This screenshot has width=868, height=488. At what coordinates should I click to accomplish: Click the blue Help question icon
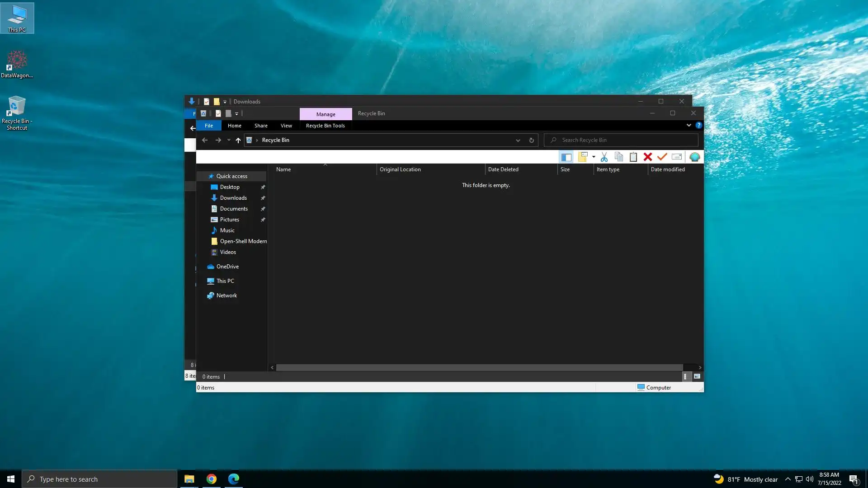[x=698, y=125]
